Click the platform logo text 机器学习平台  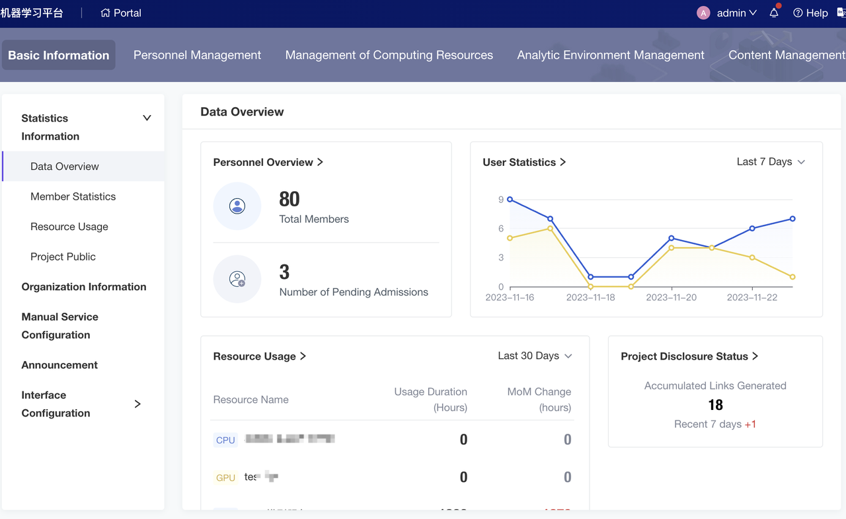(x=32, y=13)
